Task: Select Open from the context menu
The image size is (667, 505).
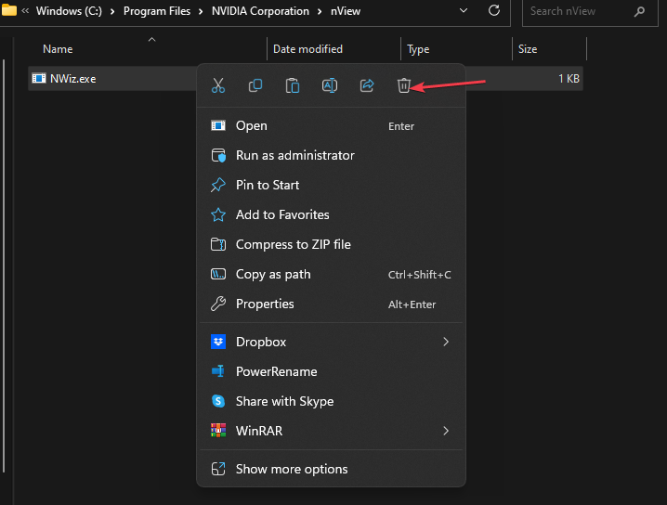Action: [331, 126]
